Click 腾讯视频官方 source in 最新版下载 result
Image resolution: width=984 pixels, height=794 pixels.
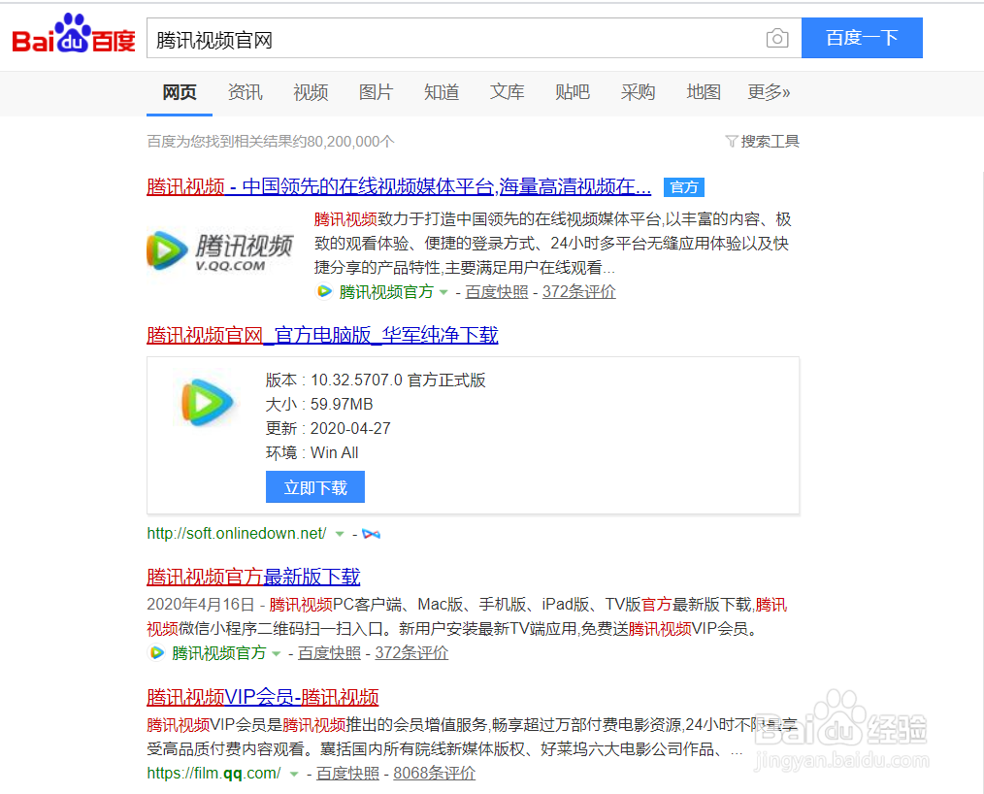[x=219, y=653]
